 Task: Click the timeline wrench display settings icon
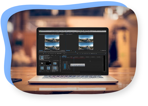coord(69,58)
